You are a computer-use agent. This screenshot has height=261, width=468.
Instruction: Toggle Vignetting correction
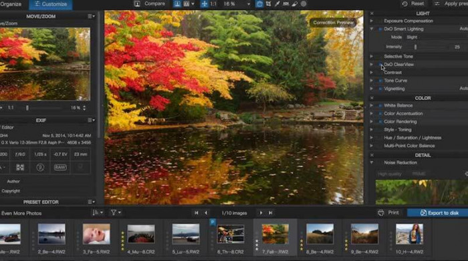(380, 89)
